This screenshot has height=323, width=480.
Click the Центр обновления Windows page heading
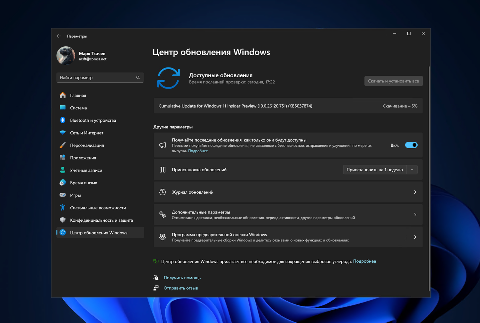pos(211,52)
